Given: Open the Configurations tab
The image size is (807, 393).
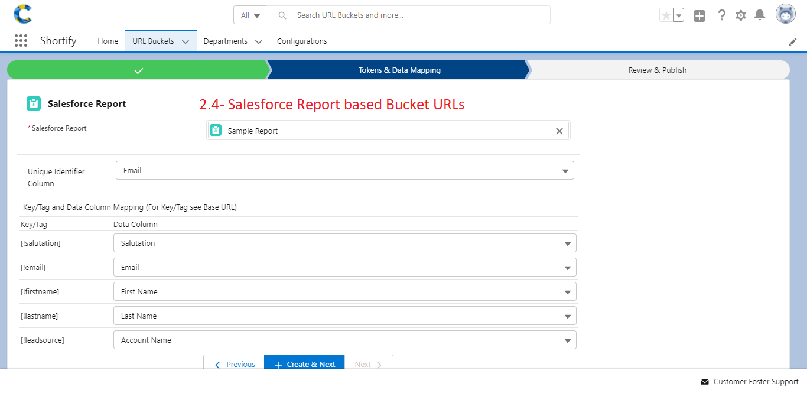Looking at the screenshot, I should pyautogui.click(x=301, y=41).
